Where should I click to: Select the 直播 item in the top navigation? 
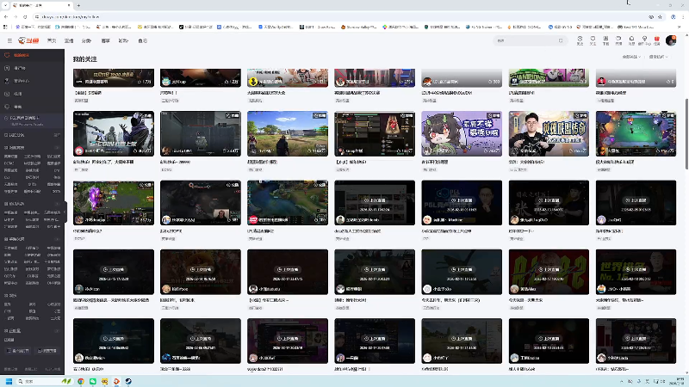[69, 40]
